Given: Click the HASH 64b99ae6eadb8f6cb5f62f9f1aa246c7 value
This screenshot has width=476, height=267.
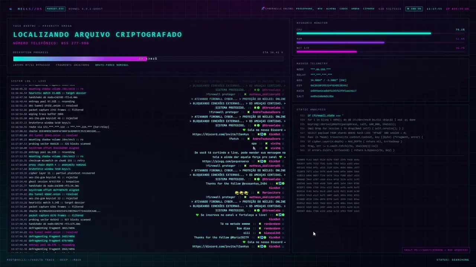Looking at the screenshot, I should [x=333, y=91].
